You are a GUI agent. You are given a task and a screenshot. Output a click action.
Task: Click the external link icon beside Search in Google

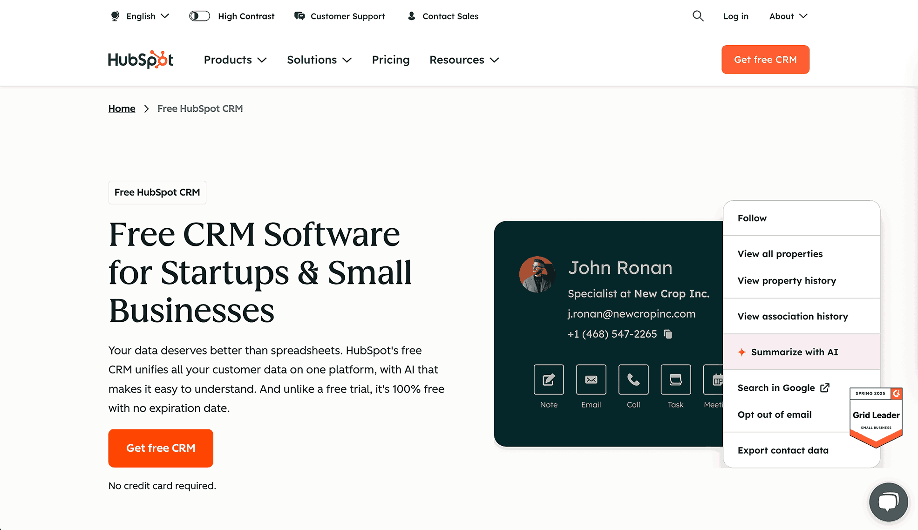pos(825,388)
